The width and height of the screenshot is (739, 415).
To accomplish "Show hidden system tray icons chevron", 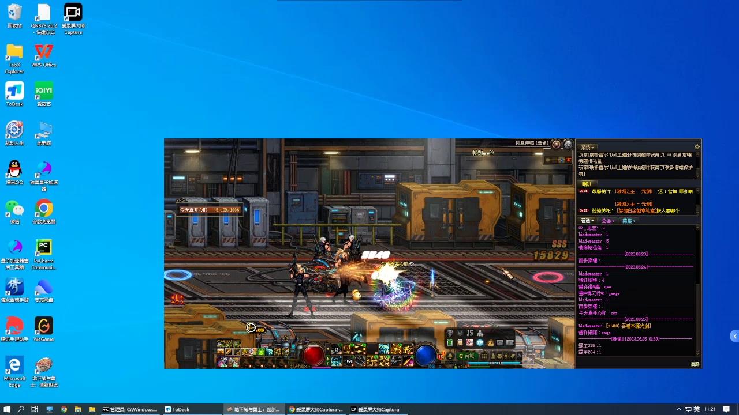I will point(679,409).
